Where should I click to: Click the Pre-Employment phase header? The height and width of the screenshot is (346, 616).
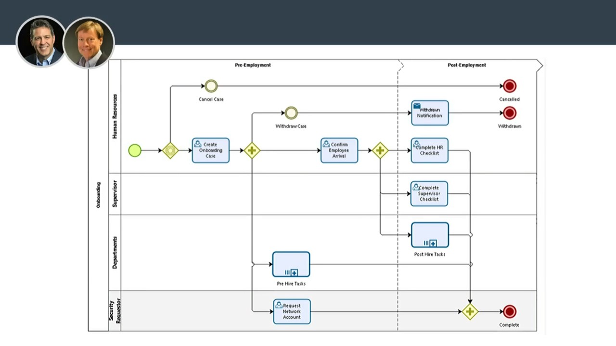point(253,65)
